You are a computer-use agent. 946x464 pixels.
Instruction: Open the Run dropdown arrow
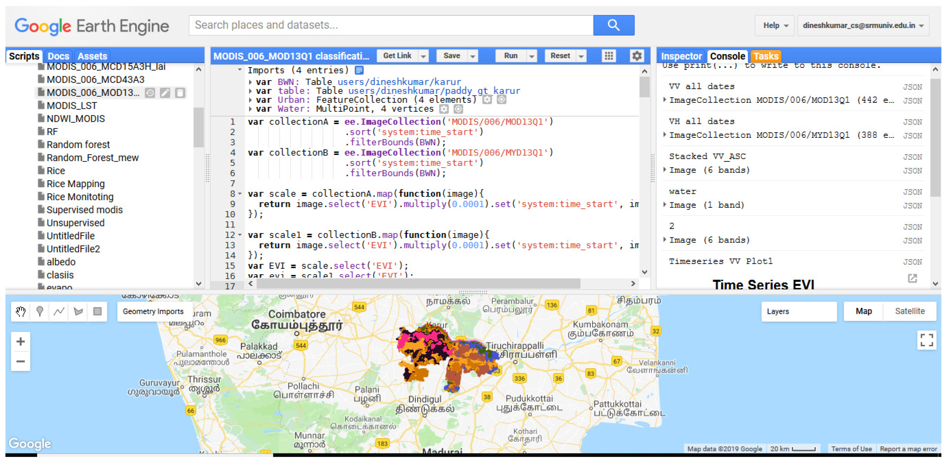[x=531, y=56]
